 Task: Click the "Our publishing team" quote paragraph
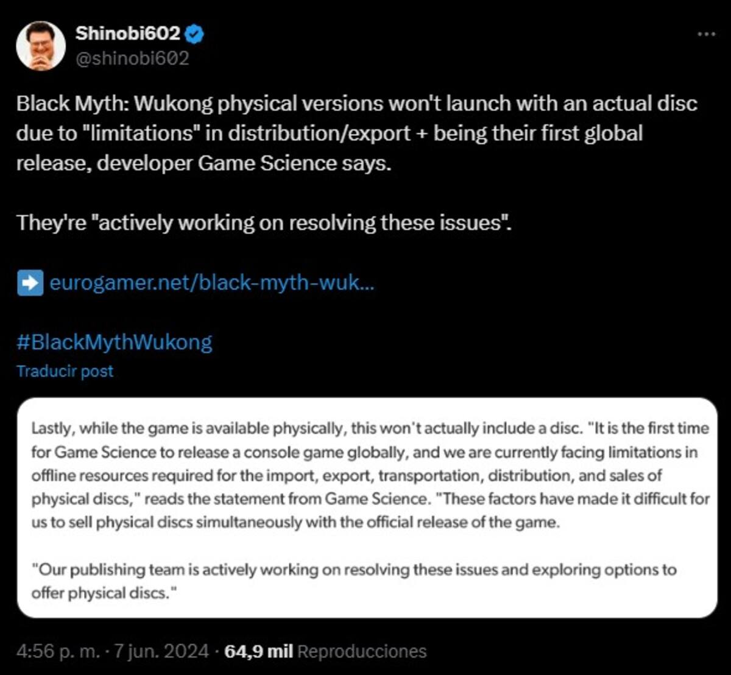354,581
